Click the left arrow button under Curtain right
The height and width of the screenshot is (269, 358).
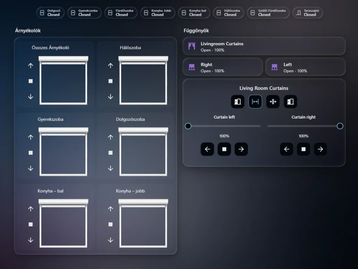point(287,149)
